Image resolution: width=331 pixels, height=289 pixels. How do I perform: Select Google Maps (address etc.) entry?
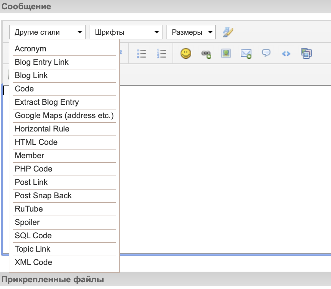click(x=64, y=115)
